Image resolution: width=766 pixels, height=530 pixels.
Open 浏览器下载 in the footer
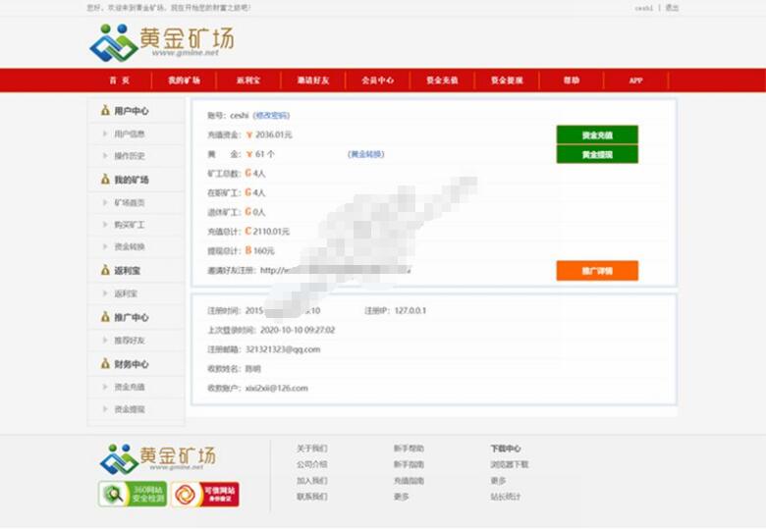pos(510,464)
